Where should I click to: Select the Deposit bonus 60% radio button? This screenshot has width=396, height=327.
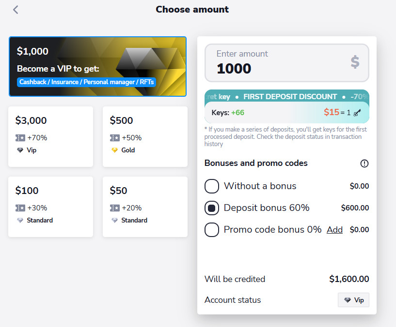tap(212, 208)
